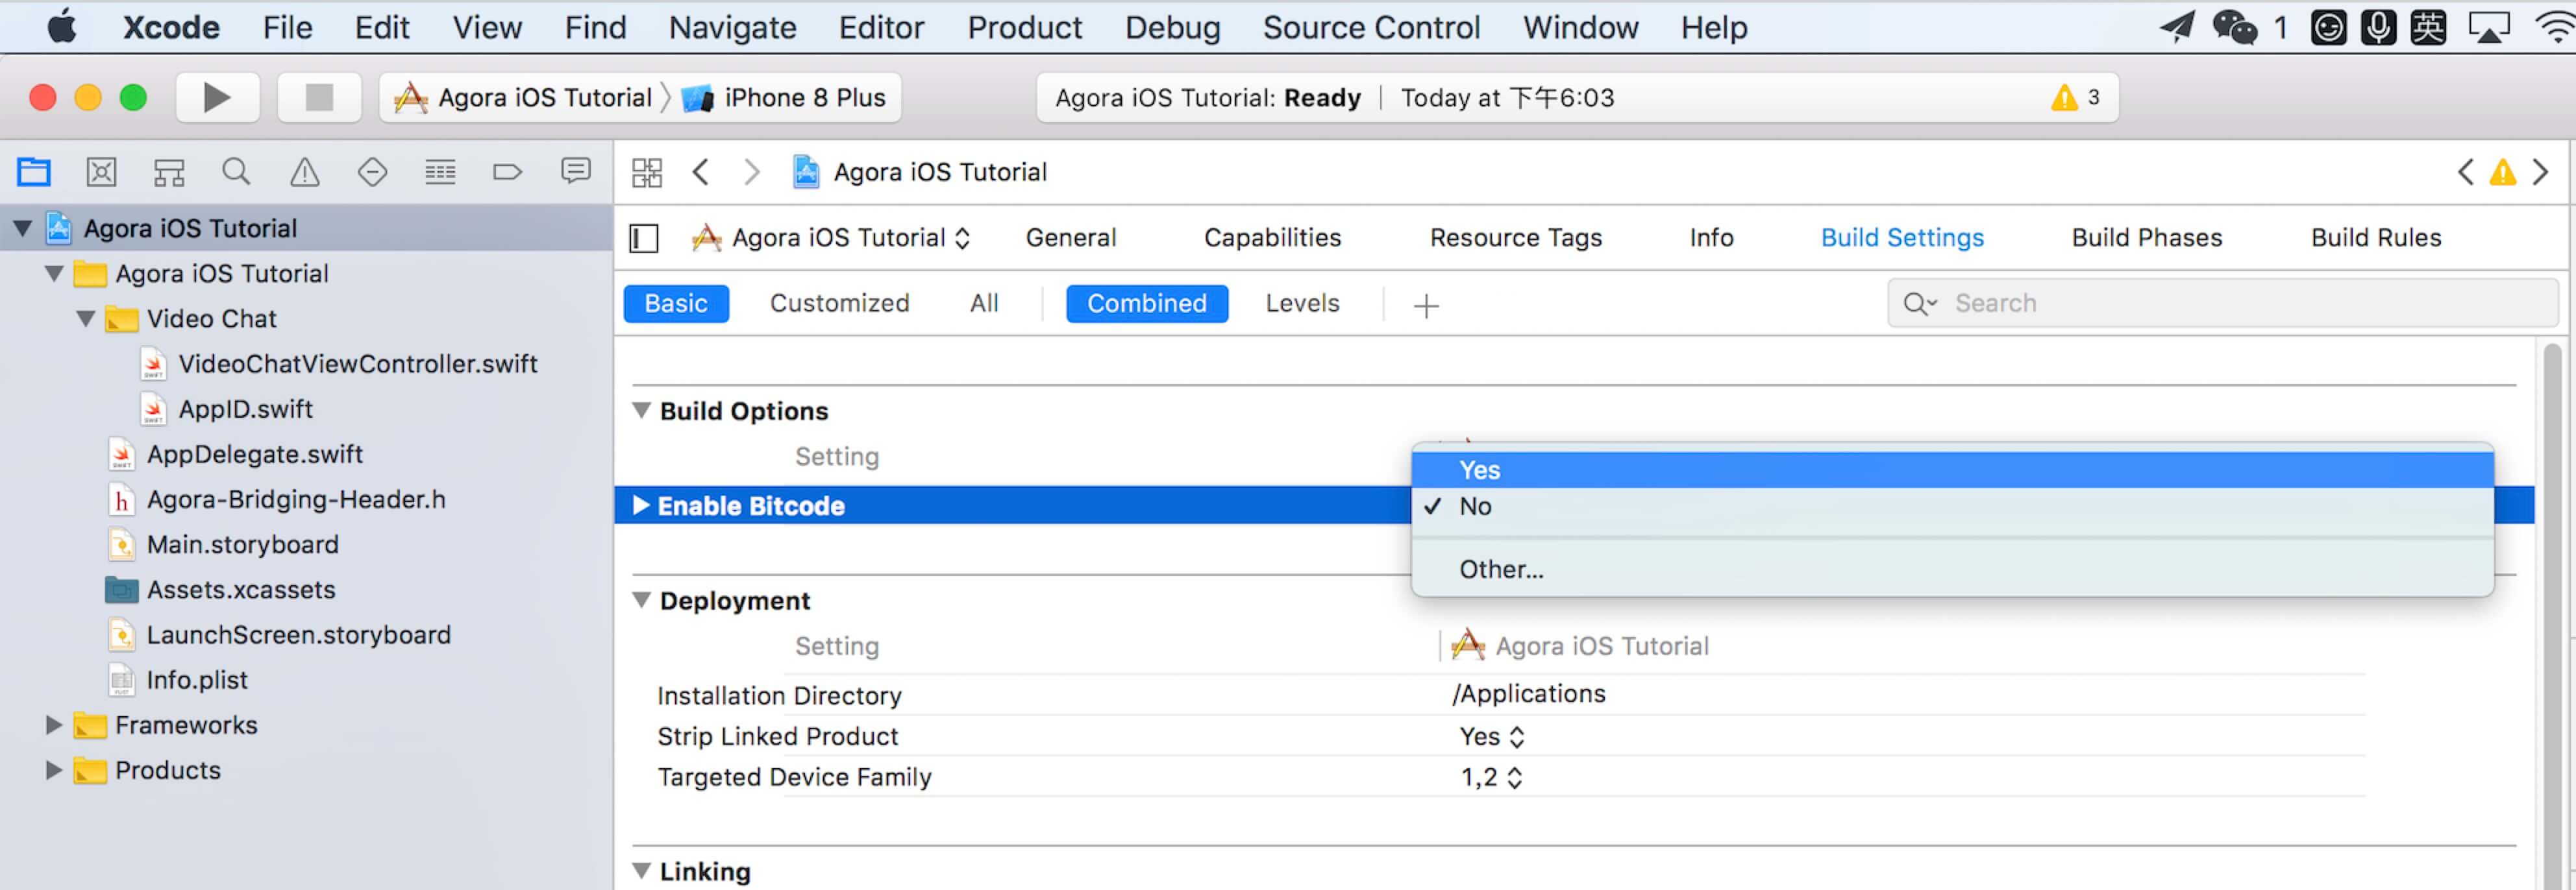Select the iPhone 8 Plus run destination
Viewport: 2576px width, 890px height.
pos(784,98)
